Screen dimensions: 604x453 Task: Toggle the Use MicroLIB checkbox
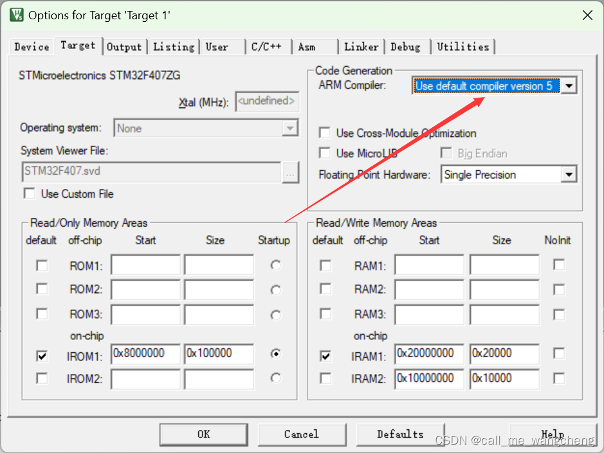pyautogui.click(x=325, y=153)
